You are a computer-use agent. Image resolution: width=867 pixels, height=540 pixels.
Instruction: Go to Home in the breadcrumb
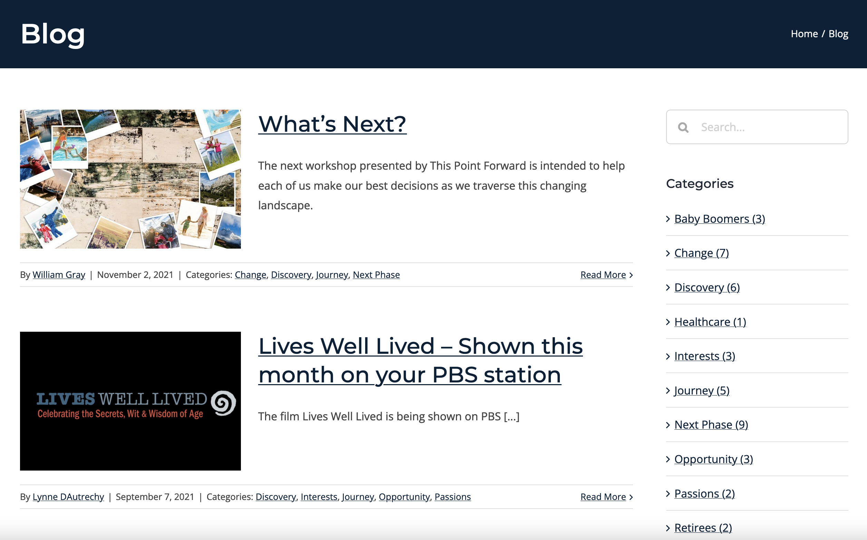point(804,34)
